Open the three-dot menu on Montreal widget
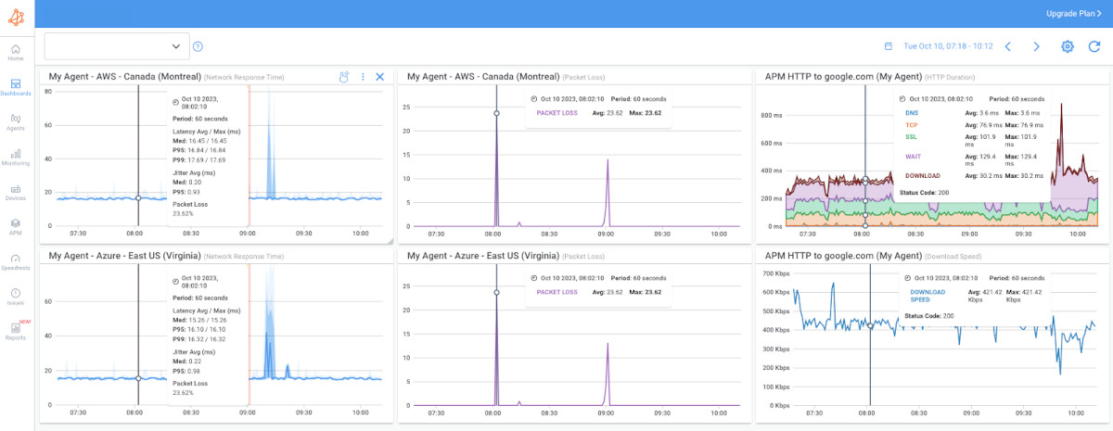 363,77
